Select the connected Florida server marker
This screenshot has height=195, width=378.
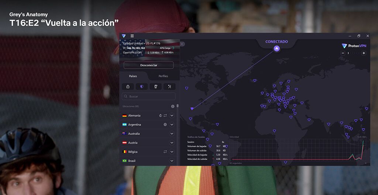point(192,109)
